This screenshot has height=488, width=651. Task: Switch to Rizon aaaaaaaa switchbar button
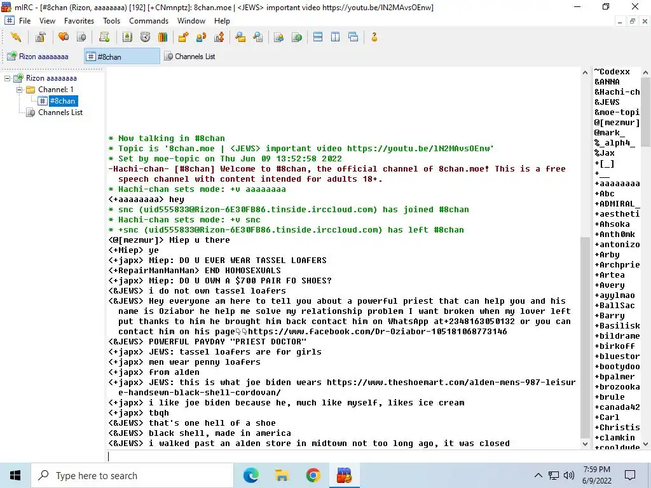pos(38,56)
